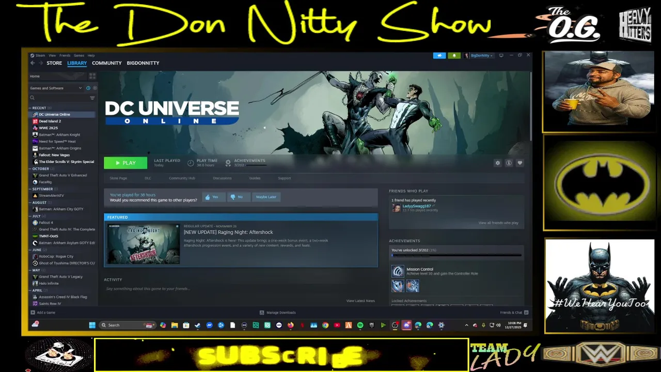Go forward with the Steam forward arrow
The image size is (661, 372).
point(40,63)
